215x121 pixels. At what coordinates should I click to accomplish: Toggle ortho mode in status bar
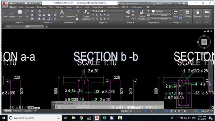click(x=141, y=111)
